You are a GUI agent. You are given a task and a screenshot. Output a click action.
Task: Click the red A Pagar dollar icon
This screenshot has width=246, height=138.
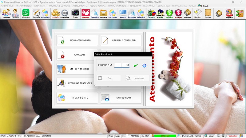(178, 13)
